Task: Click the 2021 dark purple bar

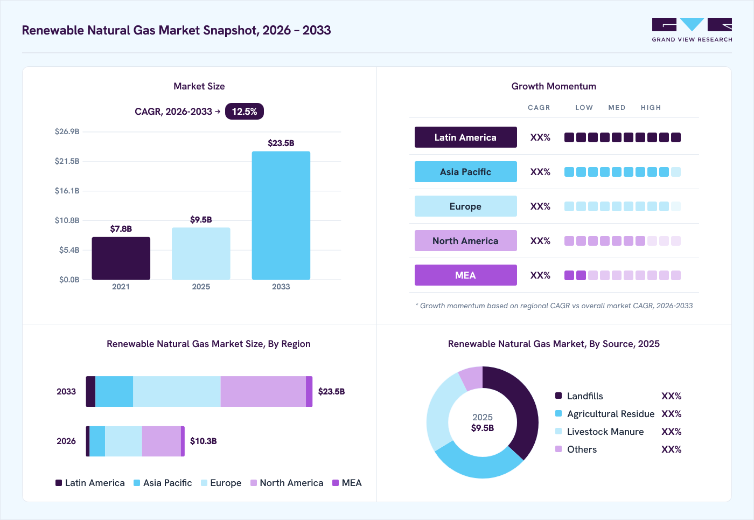Action: tap(121, 258)
